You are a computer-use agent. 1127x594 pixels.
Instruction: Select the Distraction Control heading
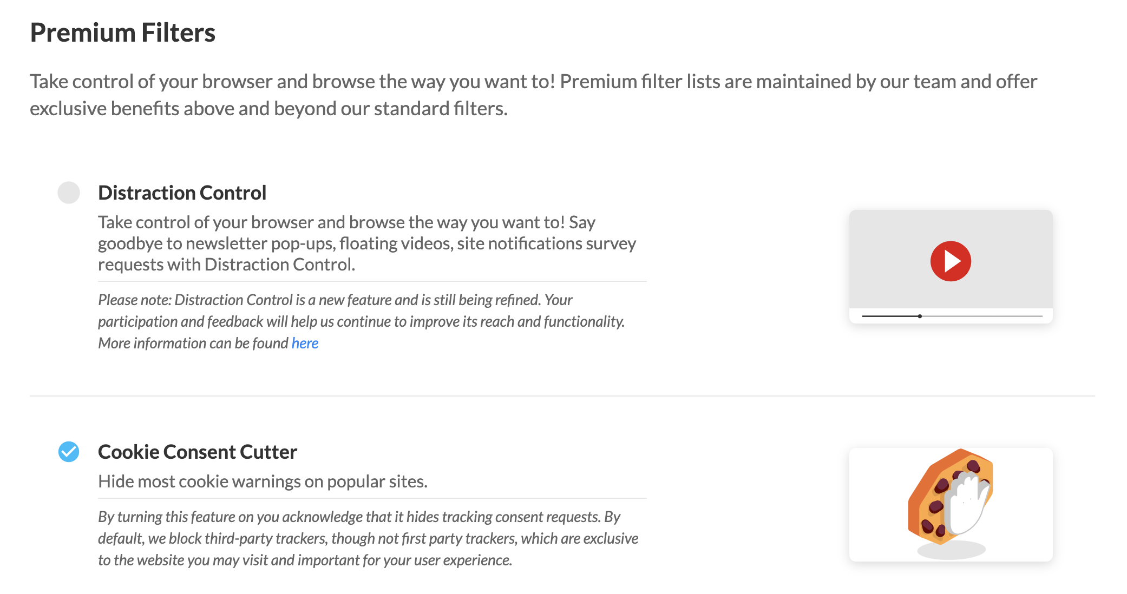[x=182, y=193]
